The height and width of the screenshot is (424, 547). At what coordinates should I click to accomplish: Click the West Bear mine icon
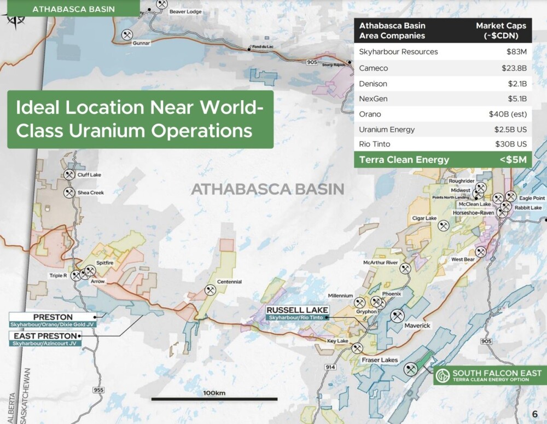[481, 252]
